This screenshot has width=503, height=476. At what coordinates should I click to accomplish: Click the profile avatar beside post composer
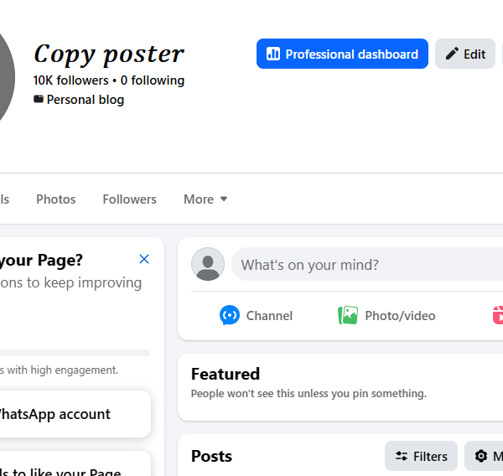tap(208, 264)
